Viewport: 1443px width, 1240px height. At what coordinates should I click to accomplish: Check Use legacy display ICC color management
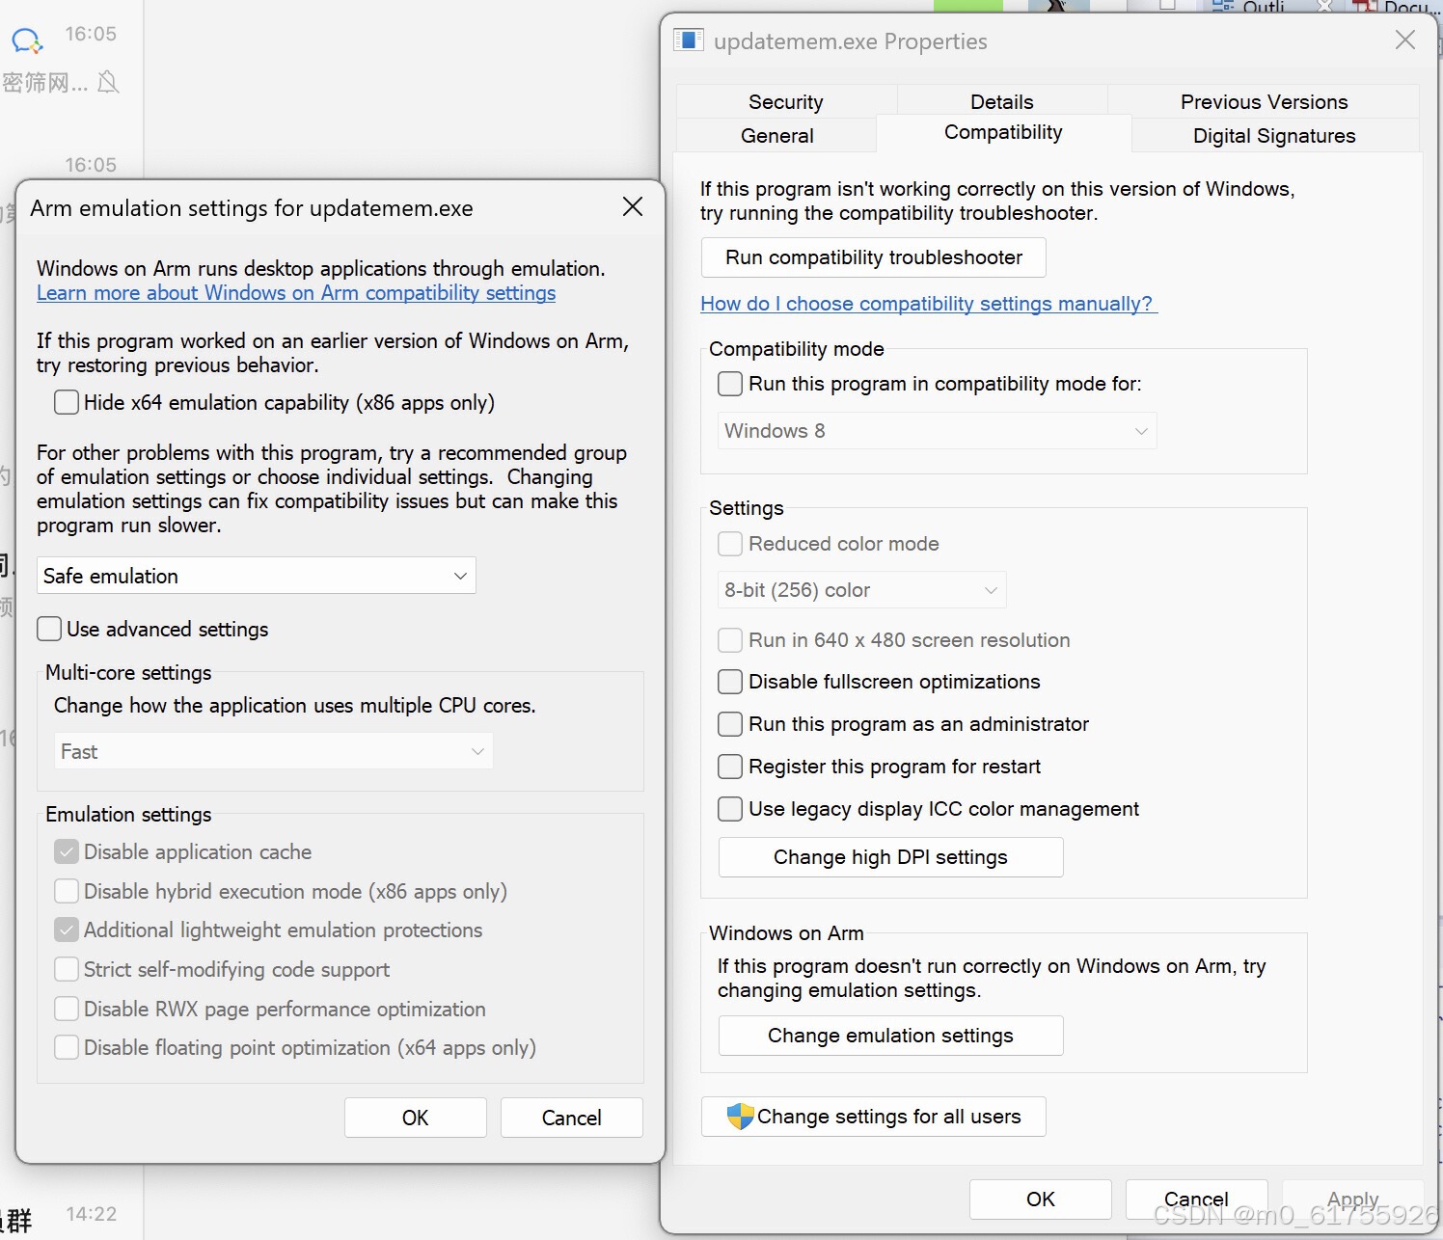[730, 809]
